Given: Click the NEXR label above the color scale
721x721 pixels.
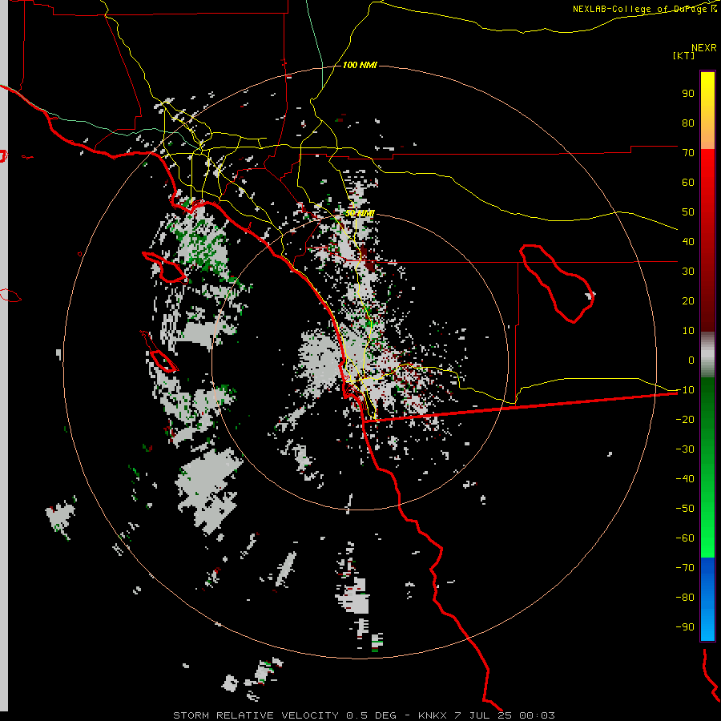Looking at the screenshot, I should (x=703, y=47).
